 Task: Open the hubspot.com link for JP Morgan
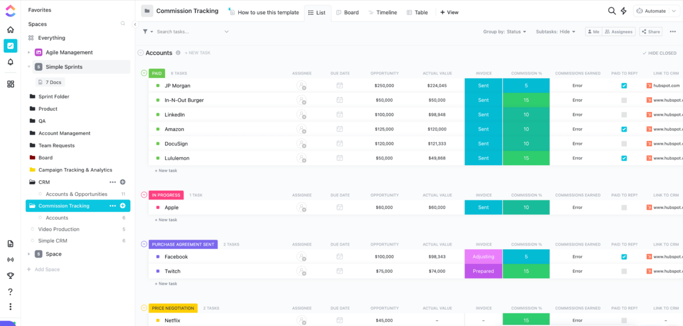667,85
